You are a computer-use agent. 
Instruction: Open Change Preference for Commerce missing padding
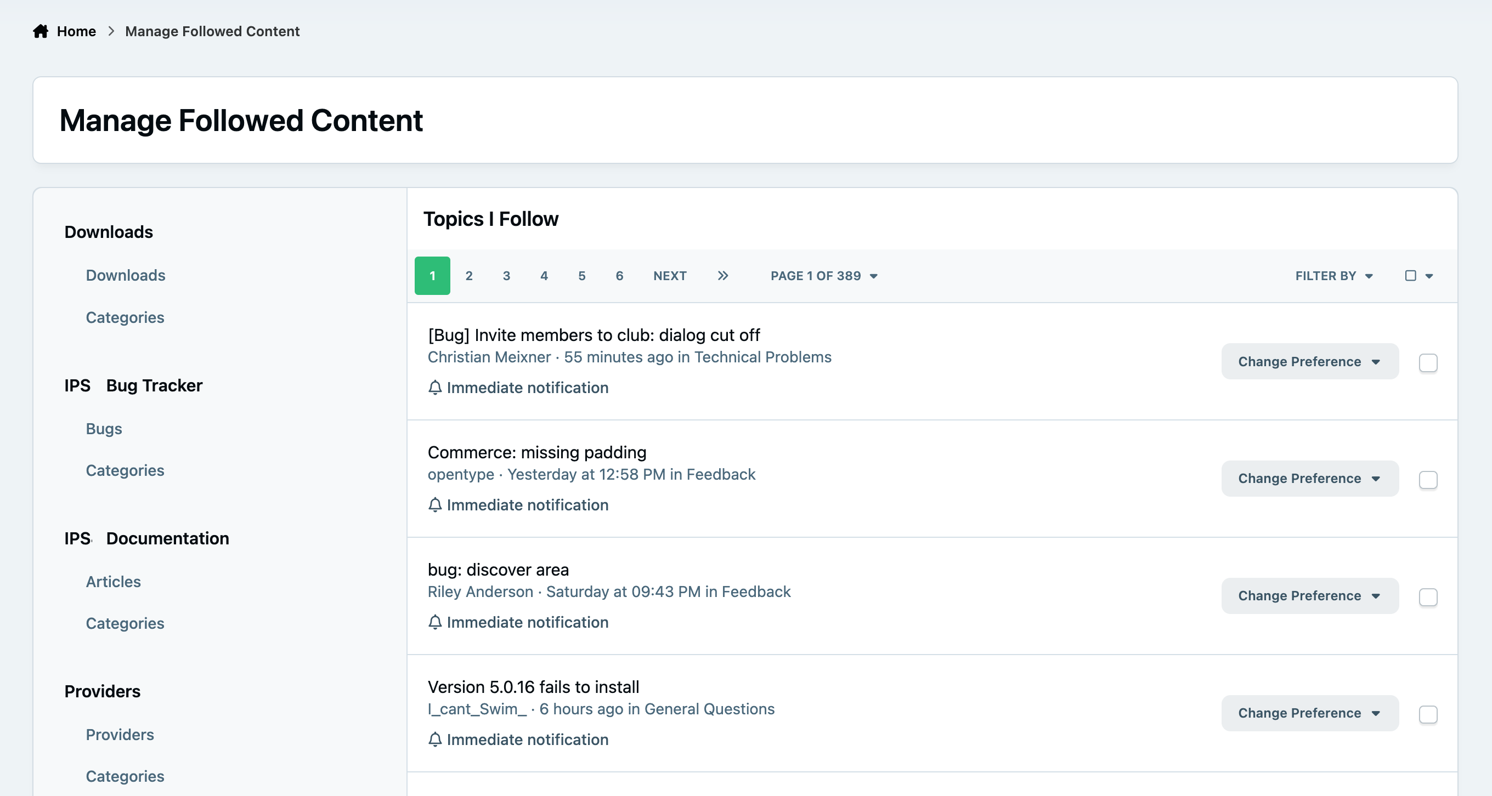(x=1310, y=478)
